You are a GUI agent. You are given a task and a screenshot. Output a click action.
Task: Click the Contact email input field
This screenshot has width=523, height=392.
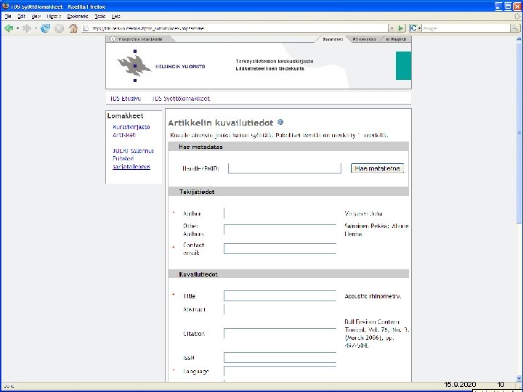coord(280,249)
